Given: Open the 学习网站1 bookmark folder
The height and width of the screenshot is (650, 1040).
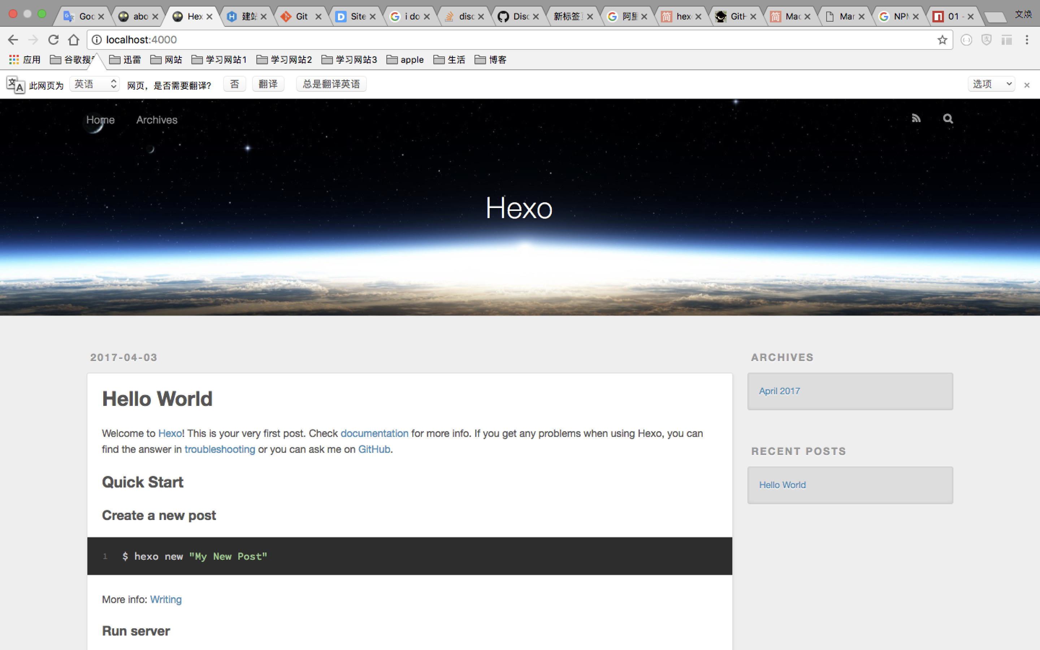Looking at the screenshot, I should (219, 60).
